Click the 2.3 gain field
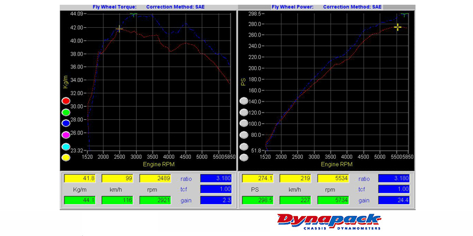The width and height of the screenshot is (473, 236). pyautogui.click(x=216, y=200)
